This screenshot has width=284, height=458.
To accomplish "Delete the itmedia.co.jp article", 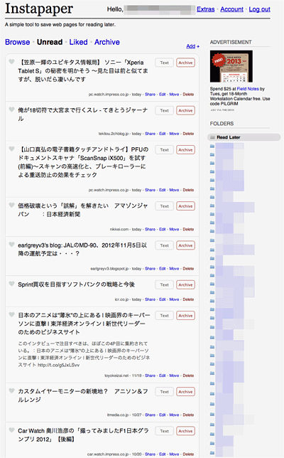I will pyautogui.click(x=188, y=415).
